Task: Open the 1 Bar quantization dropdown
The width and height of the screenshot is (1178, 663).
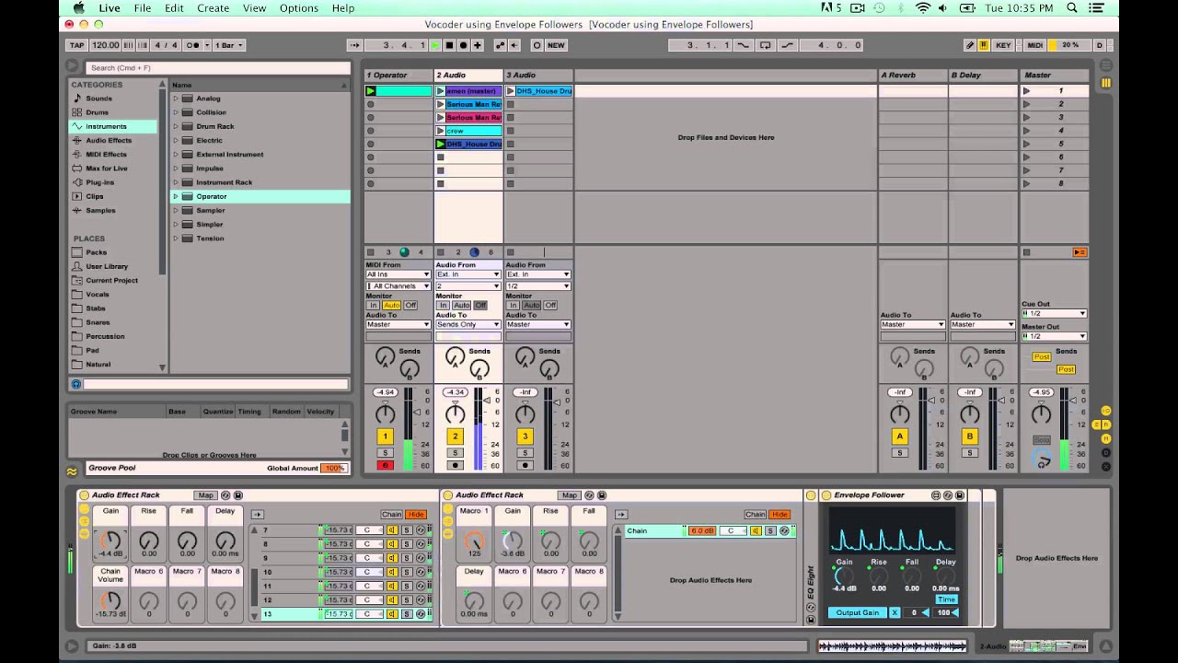Action: (228, 45)
